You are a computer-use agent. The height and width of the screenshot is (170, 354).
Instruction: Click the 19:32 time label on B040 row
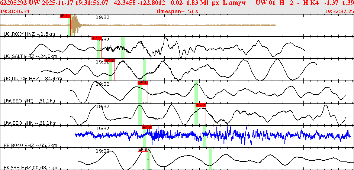point(103,128)
